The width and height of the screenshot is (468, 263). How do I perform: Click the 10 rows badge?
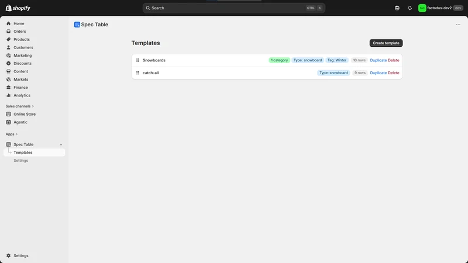pos(359,60)
